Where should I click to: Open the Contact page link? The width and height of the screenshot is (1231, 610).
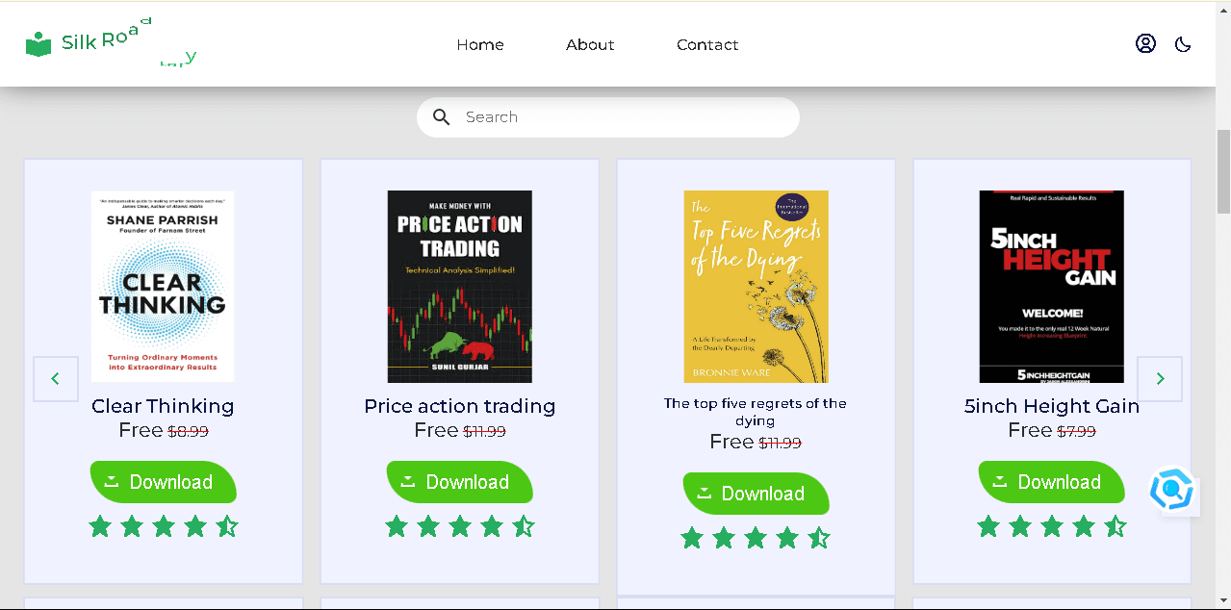(707, 44)
